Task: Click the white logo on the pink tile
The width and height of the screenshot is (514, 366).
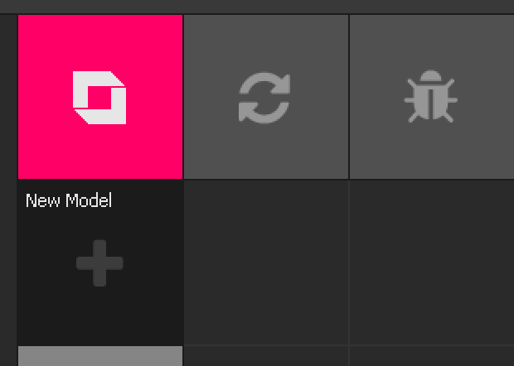Action: pyautogui.click(x=99, y=98)
